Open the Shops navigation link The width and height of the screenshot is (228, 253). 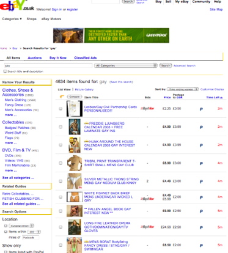[x=32, y=19]
